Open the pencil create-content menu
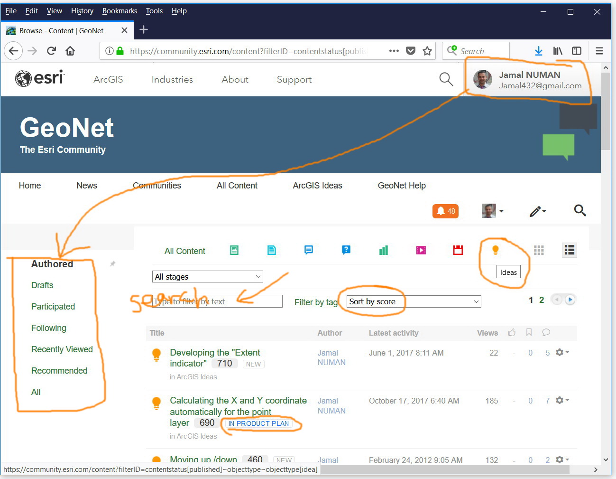This screenshot has height=479, width=616. [538, 211]
